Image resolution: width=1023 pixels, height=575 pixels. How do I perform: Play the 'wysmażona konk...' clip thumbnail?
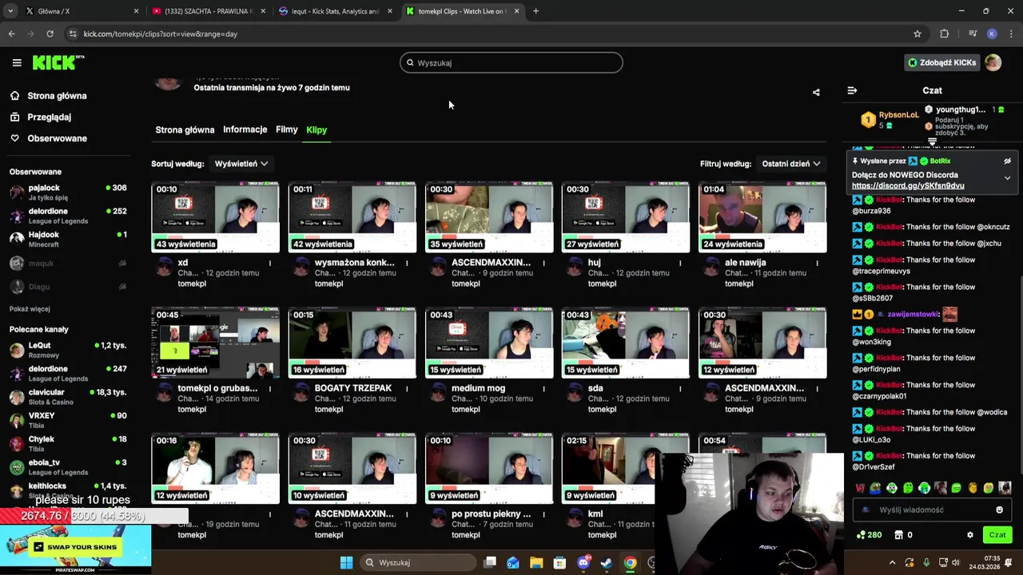[352, 217]
